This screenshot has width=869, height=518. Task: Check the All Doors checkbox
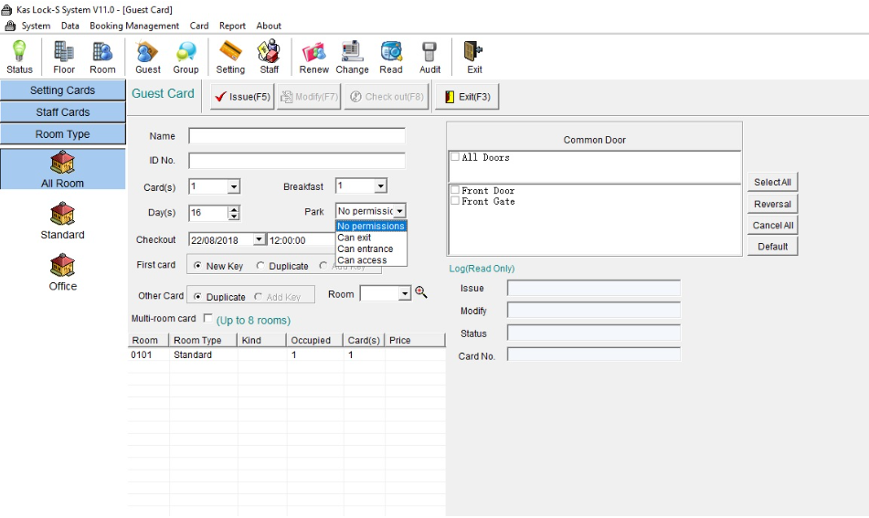455,157
